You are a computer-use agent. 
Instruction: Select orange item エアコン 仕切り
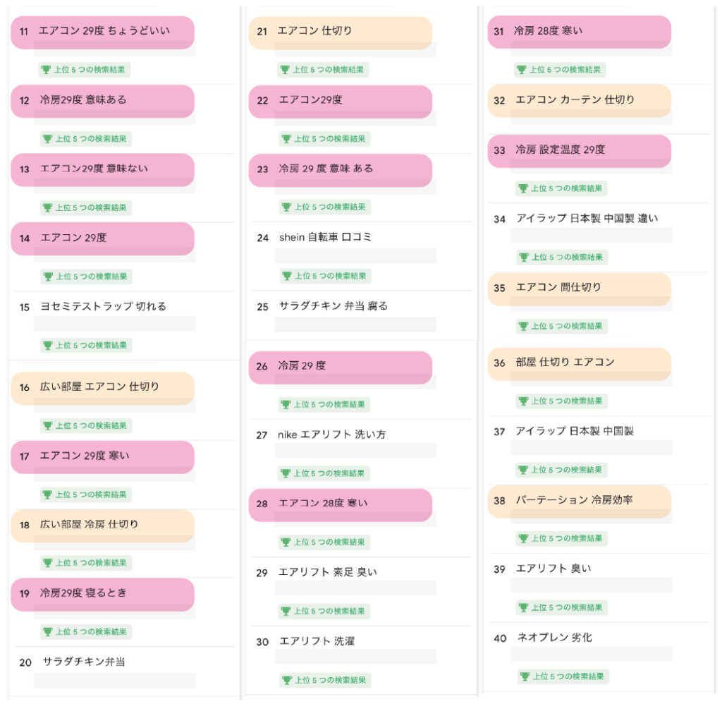click(x=341, y=32)
